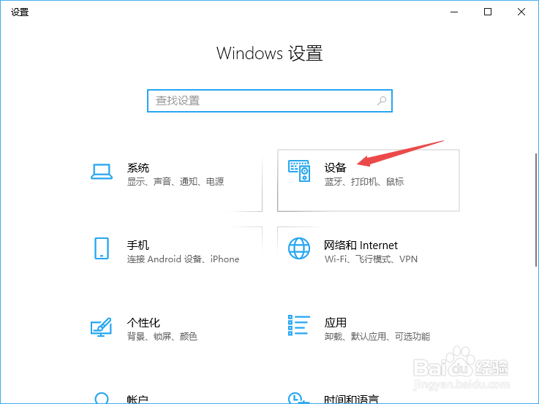
Task: Open the 个性化 paintbrush icon
Action: 101,327
